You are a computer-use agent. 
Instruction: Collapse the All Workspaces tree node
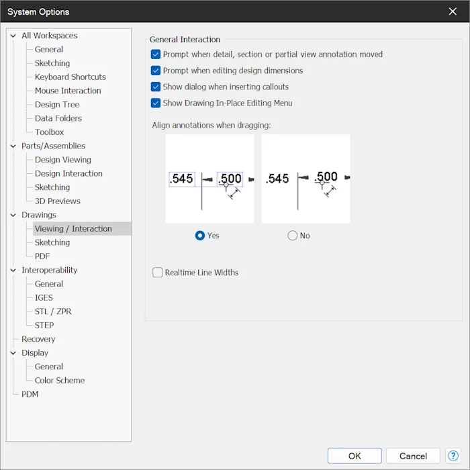pos(13,36)
